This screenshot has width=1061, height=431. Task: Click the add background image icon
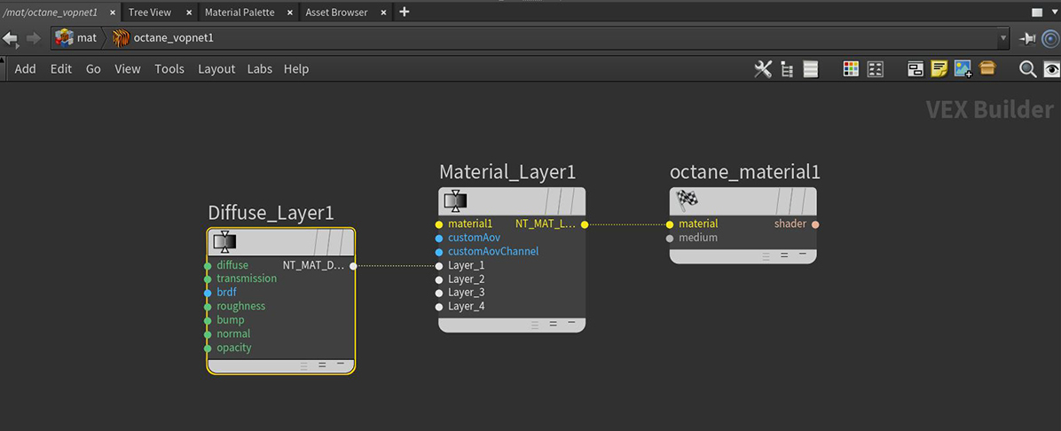click(x=963, y=69)
